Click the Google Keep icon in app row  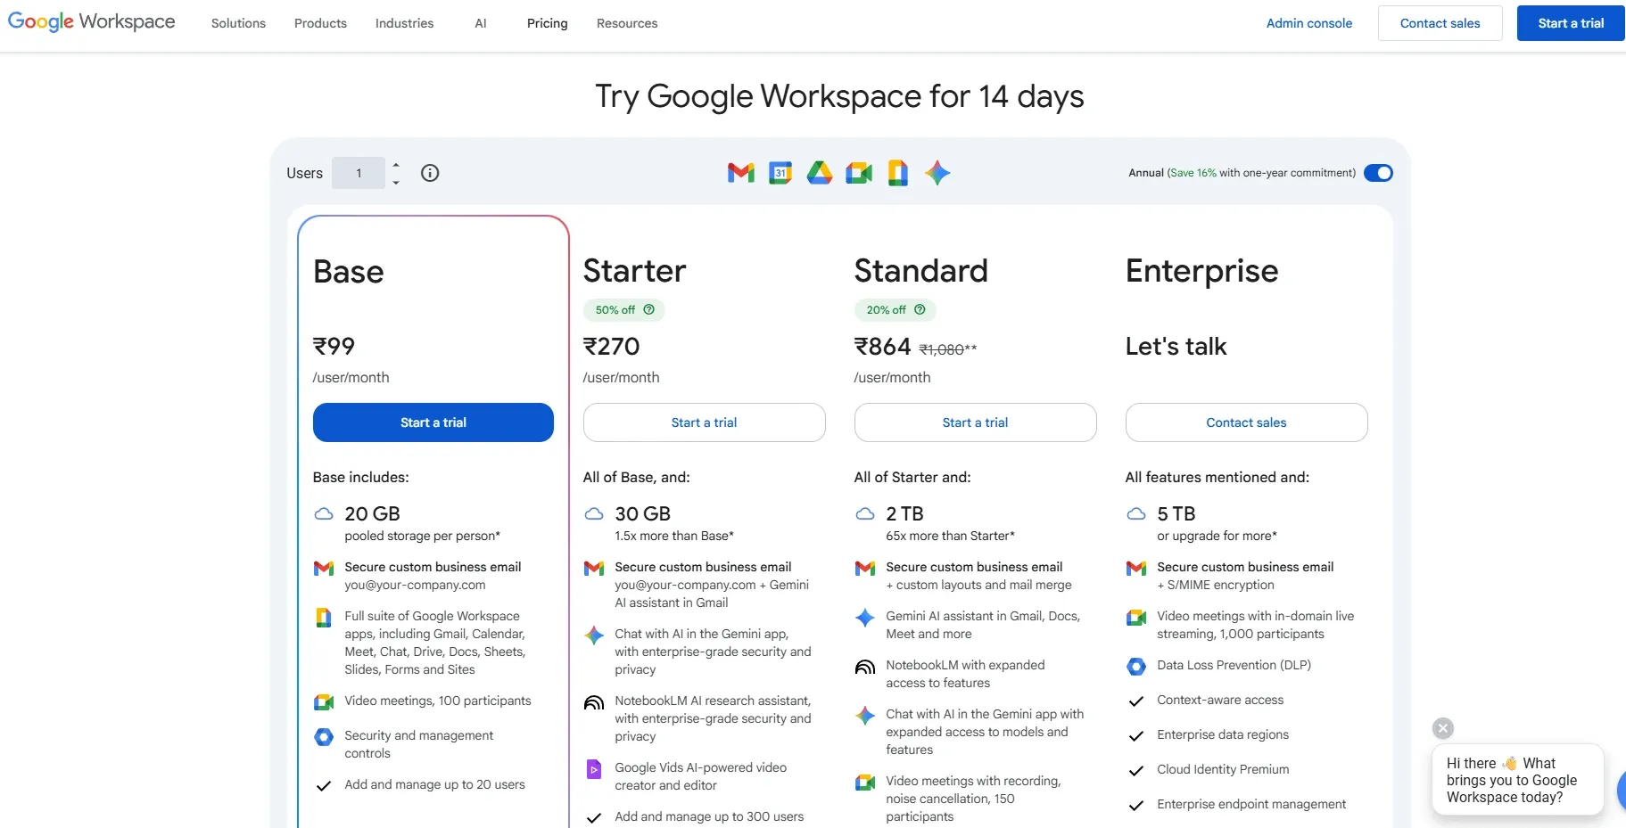tap(898, 173)
